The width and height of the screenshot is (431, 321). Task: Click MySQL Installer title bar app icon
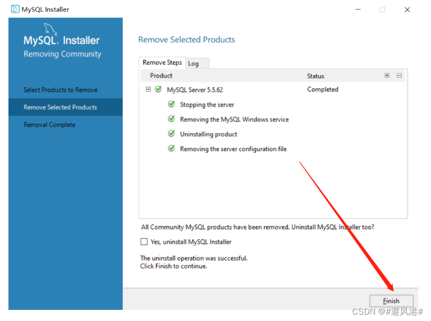point(15,9)
